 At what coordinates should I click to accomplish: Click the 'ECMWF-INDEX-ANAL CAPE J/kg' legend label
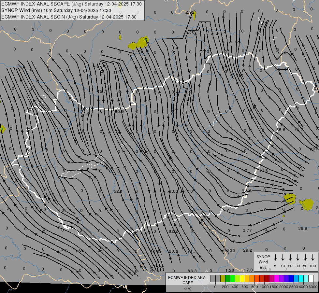point(188,283)
